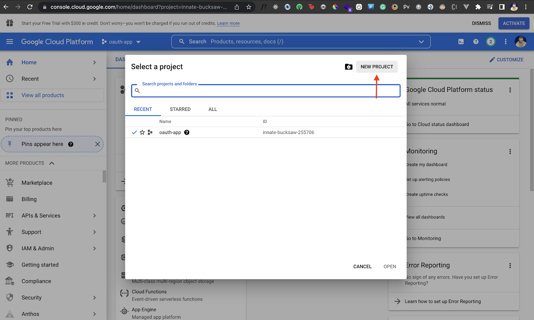Click the gift icon in trial banner
The width and height of the screenshot is (534, 320).
point(10,23)
